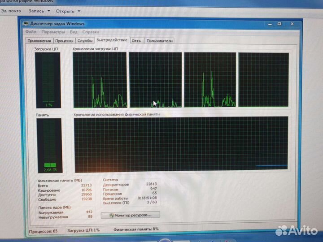Open the Параметры menu
The image size is (323, 242).
tap(53, 32)
